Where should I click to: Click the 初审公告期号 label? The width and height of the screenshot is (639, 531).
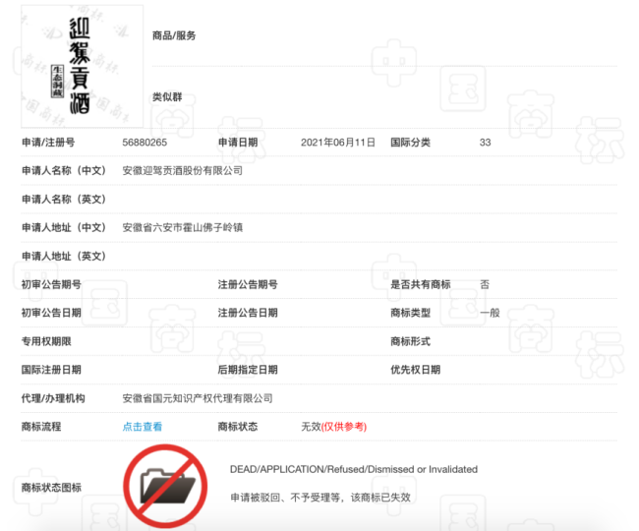click(51, 284)
